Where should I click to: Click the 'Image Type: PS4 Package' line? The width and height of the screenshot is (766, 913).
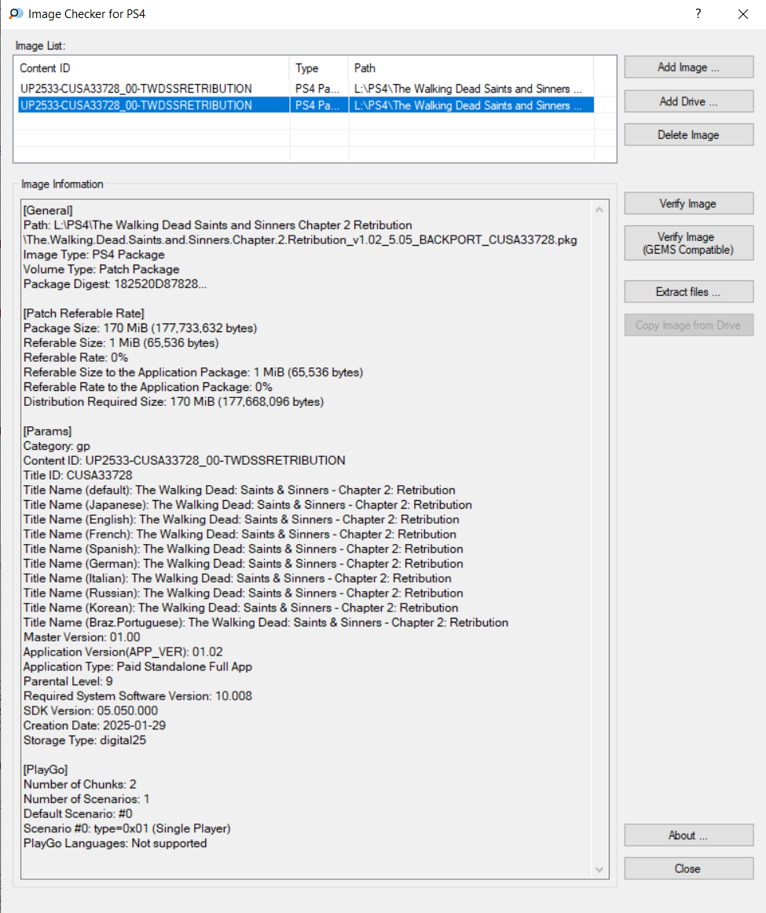(x=93, y=254)
